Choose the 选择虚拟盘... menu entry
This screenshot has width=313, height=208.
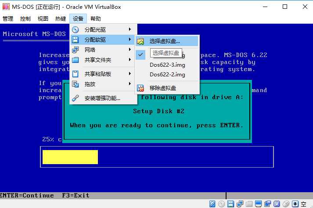tap(167, 41)
